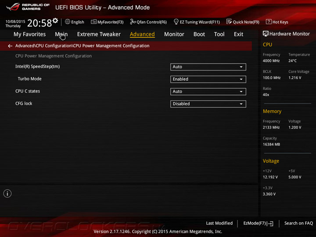Go to the Boot tab

(199, 34)
